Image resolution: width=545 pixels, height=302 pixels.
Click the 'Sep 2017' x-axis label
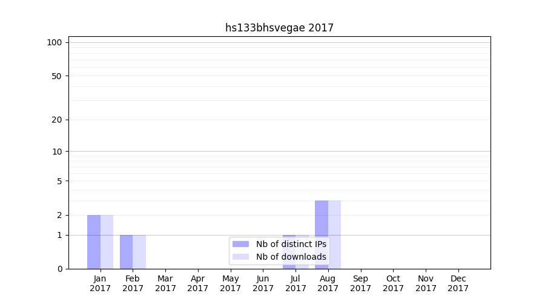click(360, 283)
